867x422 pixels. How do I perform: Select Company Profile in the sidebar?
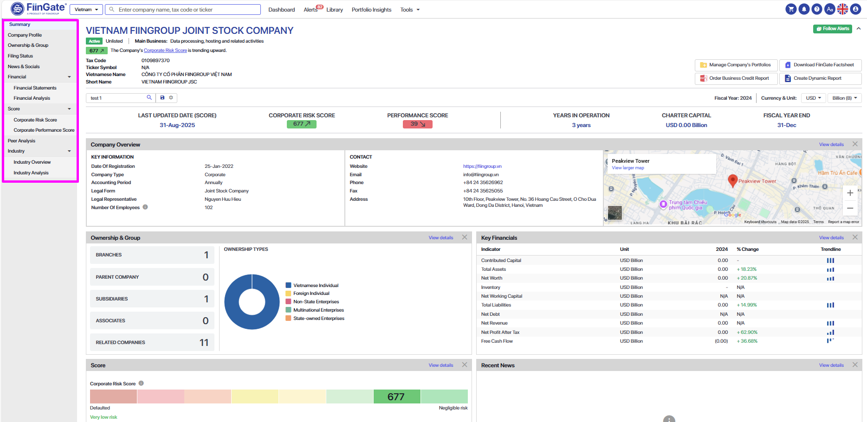coord(25,35)
